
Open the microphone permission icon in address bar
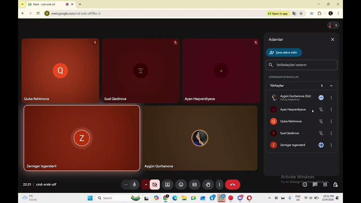point(47,14)
